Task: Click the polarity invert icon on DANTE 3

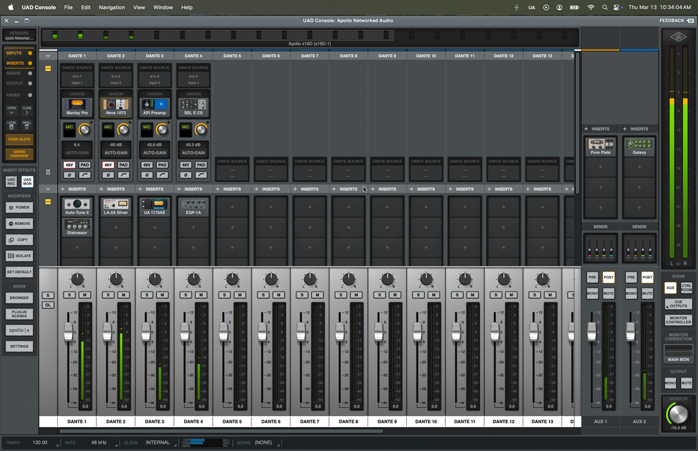Action: (x=147, y=175)
